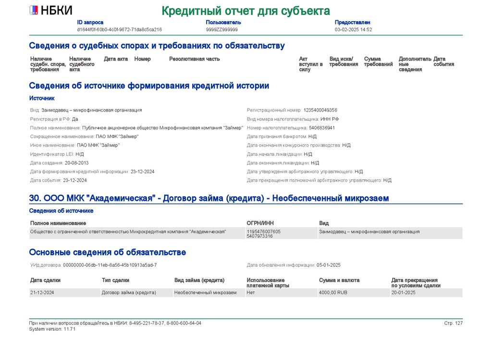This screenshot has height=348, width=492.
Task: Click the Дата сделки cell 21-12-2024
Action: pos(42,292)
